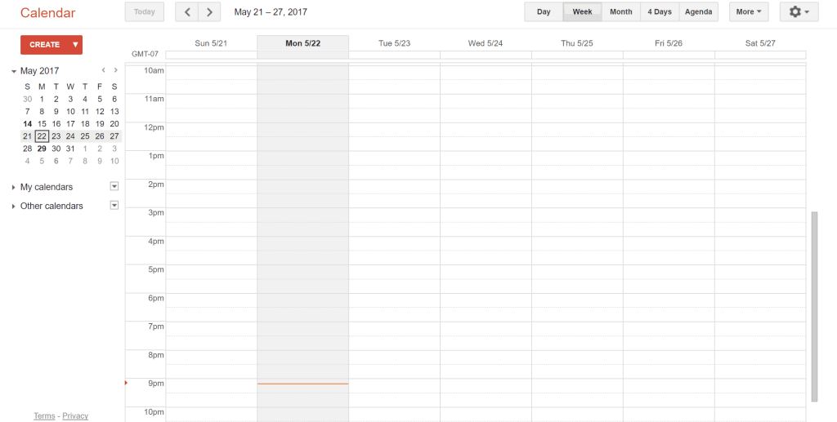Switch to Month view
The image size is (837, 422).
pos(621,11)
